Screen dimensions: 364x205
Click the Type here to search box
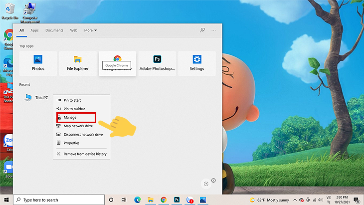pyautogui.click(x=59, y=200)
